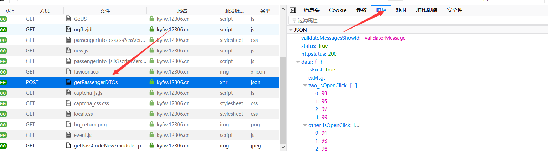Click the file icon beside getPassengerDTOs
The image size is (548, 151).
click(x=69, y=82)
